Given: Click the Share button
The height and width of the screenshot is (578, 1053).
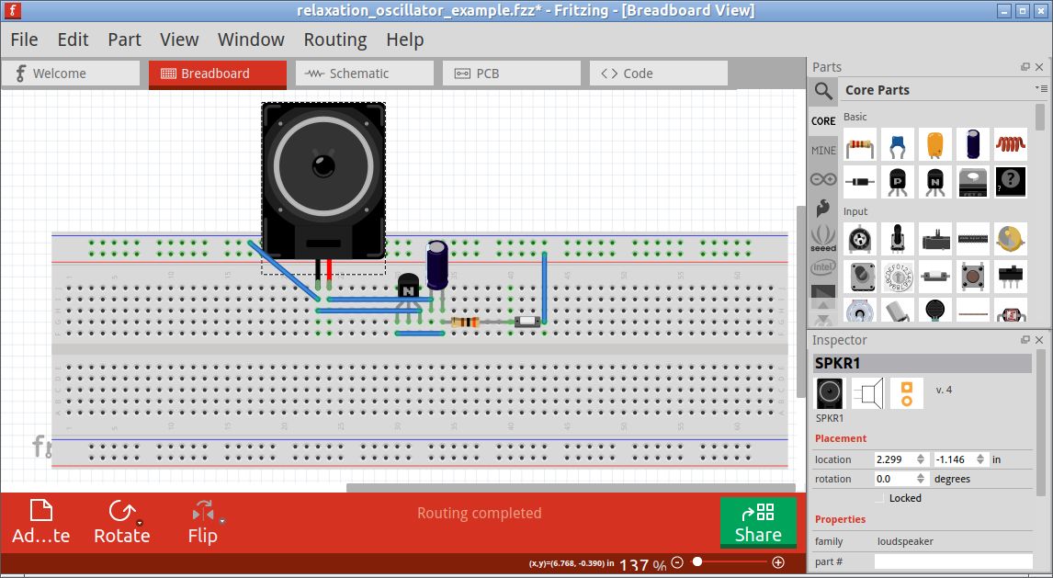Looking at the screenshot, I should [758, 522].
